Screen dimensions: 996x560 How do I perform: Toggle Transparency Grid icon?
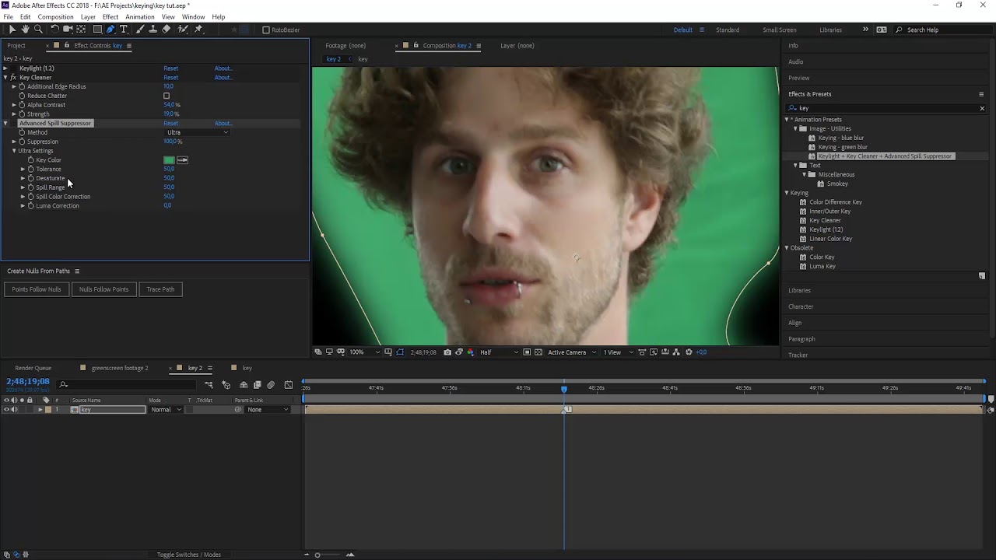[x=538, y=352]
